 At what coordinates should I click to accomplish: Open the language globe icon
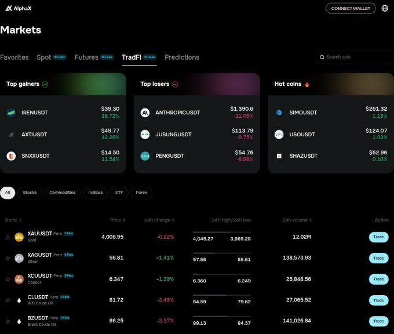tap(385, 8)
